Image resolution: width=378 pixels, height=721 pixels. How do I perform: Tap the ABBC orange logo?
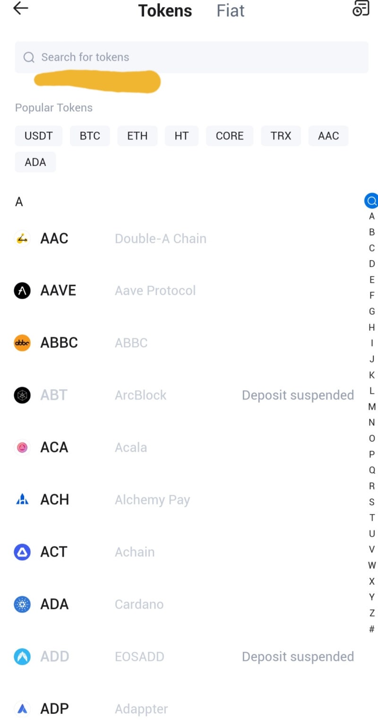click(22, 343)
